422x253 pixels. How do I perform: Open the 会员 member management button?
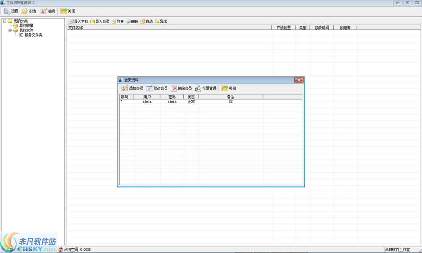coord(48,11)
